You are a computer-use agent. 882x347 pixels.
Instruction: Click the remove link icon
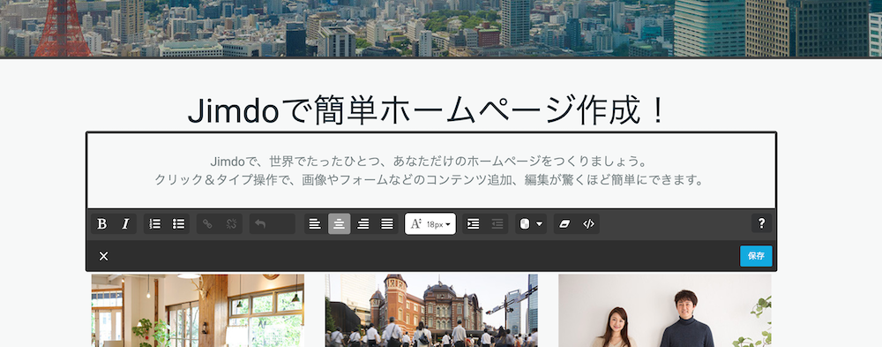pyautogui.click(x=231, y=223)
